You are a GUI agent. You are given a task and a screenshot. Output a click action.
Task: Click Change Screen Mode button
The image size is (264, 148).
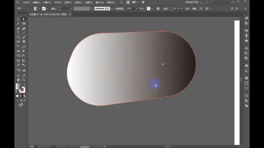click(x=21, y=105)
